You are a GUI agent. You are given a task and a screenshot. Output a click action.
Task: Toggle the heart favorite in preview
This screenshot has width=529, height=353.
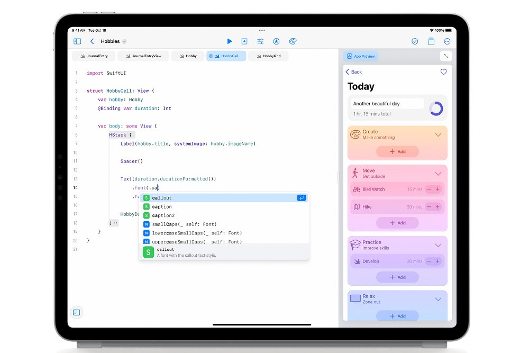(443, 72)
